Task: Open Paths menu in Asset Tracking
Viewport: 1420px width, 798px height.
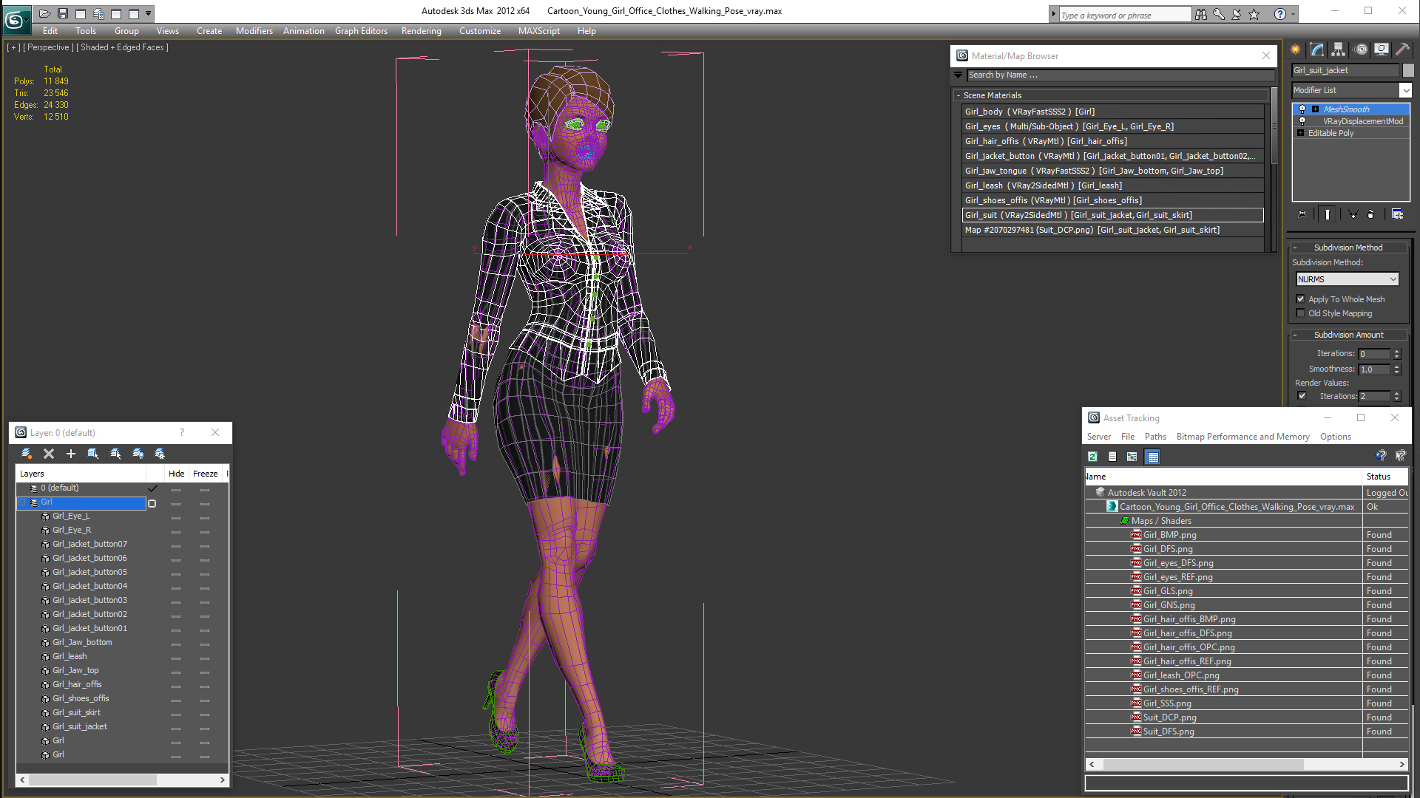Action: 1155,437
